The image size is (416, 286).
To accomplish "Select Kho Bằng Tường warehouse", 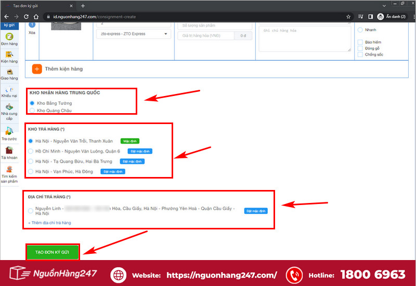I will [32, 103].
